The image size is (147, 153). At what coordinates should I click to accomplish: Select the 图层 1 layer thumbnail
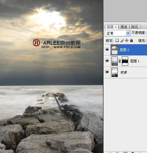pos(115,61)
